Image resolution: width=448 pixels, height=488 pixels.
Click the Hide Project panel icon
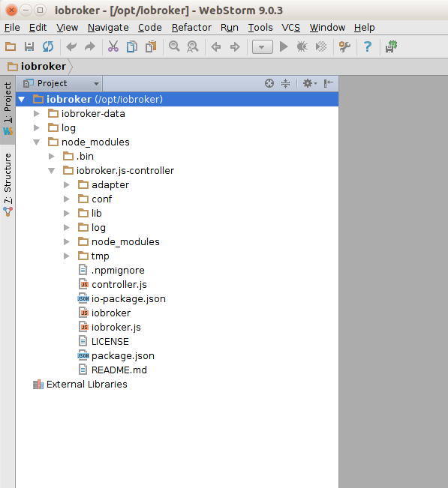click(x=329, y=83)
